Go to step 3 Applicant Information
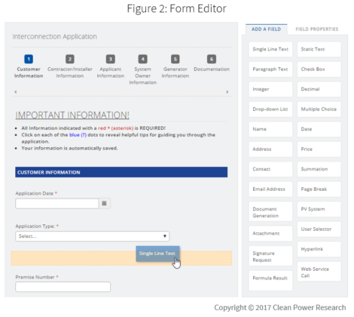Viewport: 354px width, 317px height. pyautogui.click(x=111, y=66)
